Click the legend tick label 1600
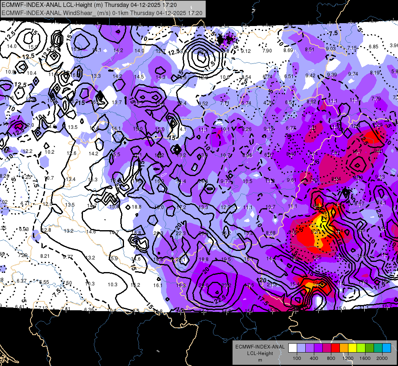The image size is (398, 366). [365, 358]
